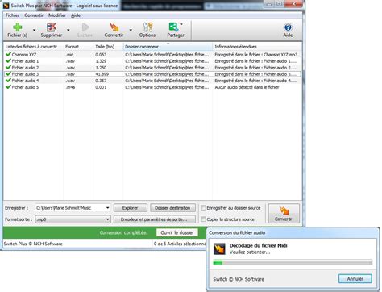The image size is (382, 292).
Task: Open the Convertir menu
Action: (x=34, y=15)
